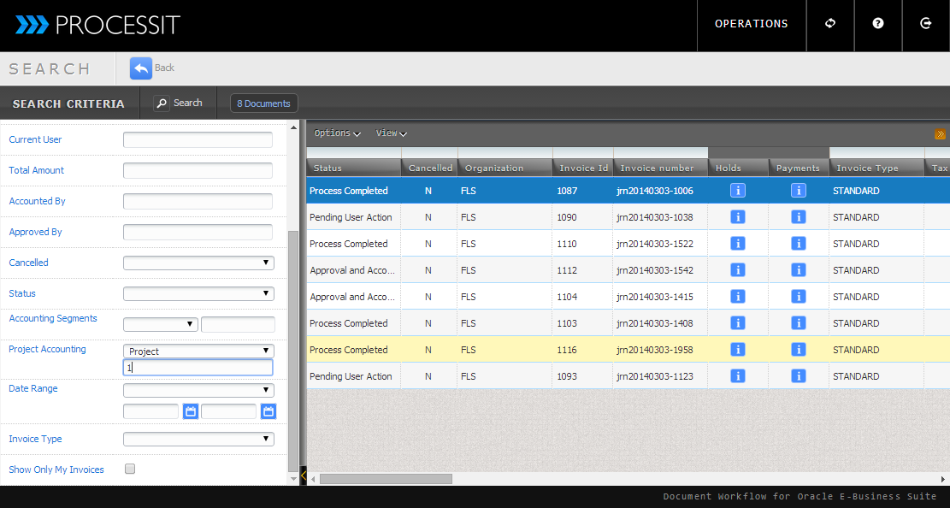
Task: Open the Project Accounting Project dropdown
Action: pos(198,351)
